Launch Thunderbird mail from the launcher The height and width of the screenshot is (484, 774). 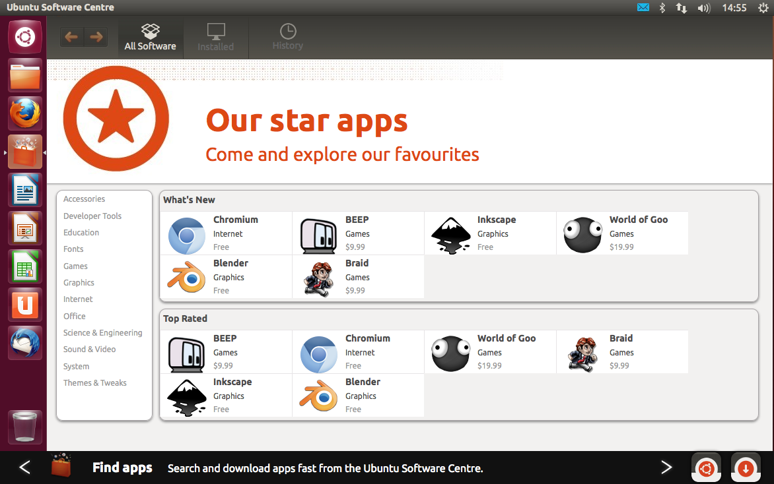tap(24, 343)
